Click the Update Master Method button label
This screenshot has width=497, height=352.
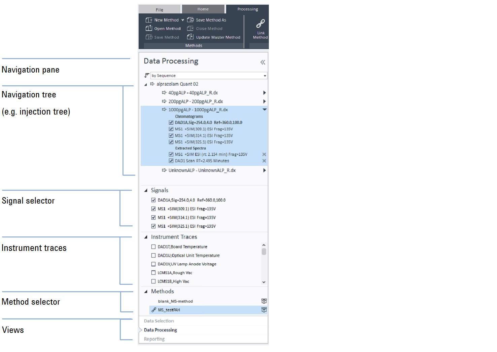coord(218,37)
